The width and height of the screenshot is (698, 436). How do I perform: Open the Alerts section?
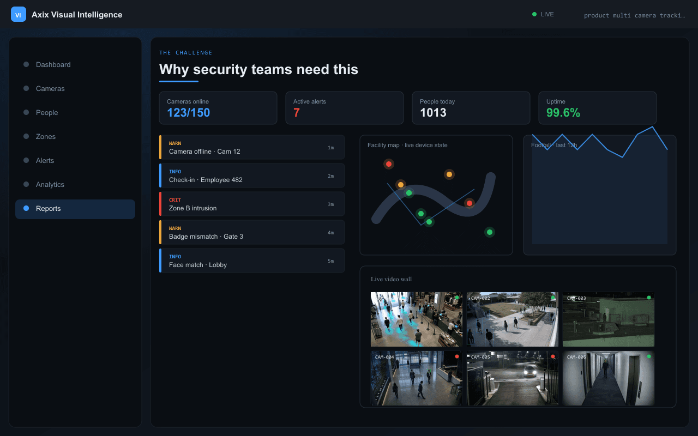point(75,160)
